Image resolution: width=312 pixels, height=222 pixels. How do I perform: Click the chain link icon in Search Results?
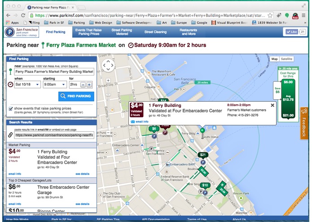(10, 135)
